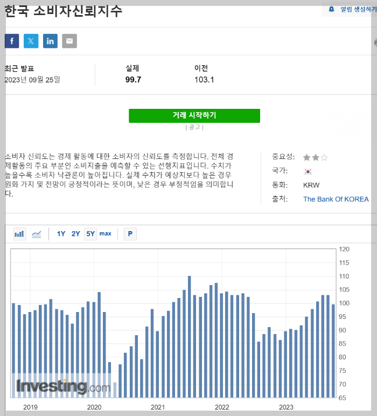Screen dimensions: 377x416
Task: Share page on Facebook
Action: pyautogui.click(x=12, y=41)
